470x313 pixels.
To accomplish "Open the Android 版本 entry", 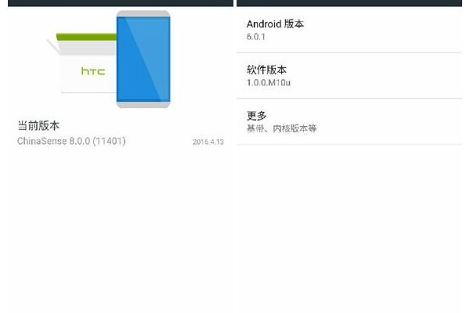I will [x=349, y=30].
